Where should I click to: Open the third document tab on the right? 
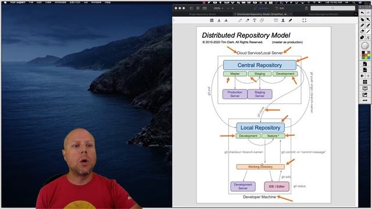point(323,14)
